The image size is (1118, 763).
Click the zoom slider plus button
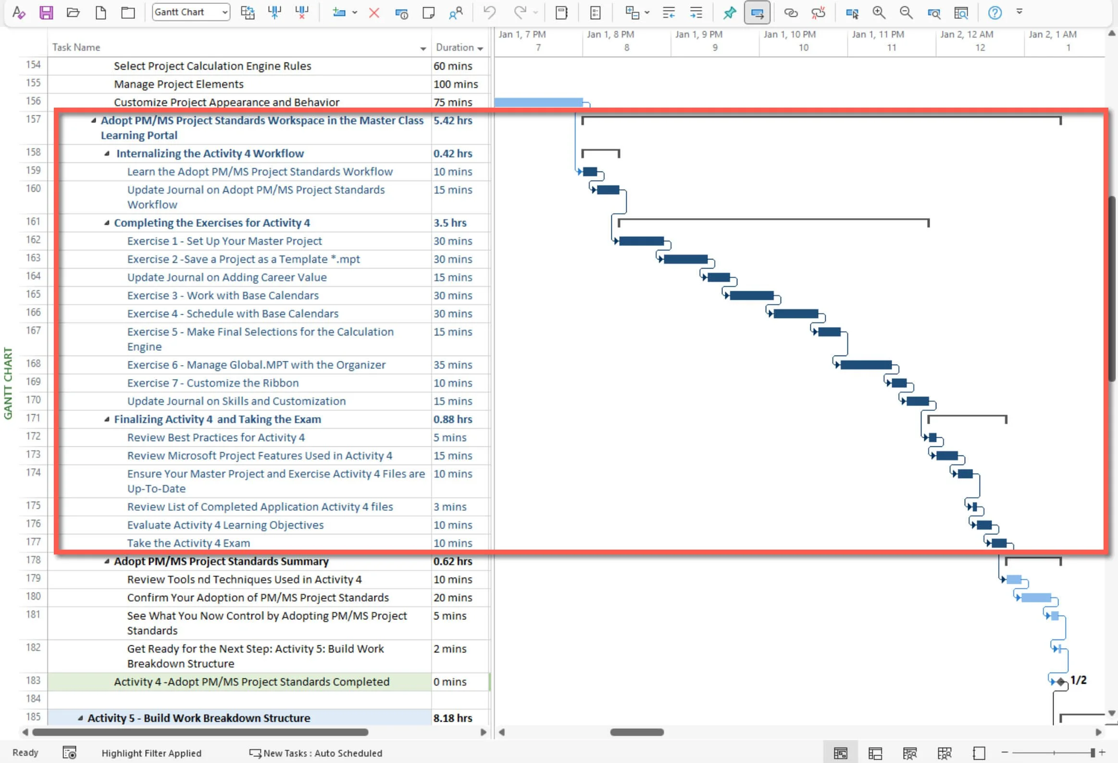tap(1102, 752)
